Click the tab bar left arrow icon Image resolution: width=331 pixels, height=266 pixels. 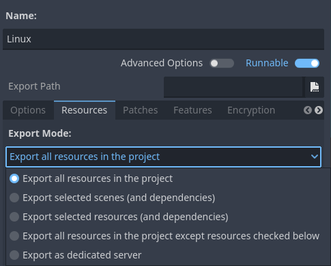pyautogui.click(x=308, y=110)
